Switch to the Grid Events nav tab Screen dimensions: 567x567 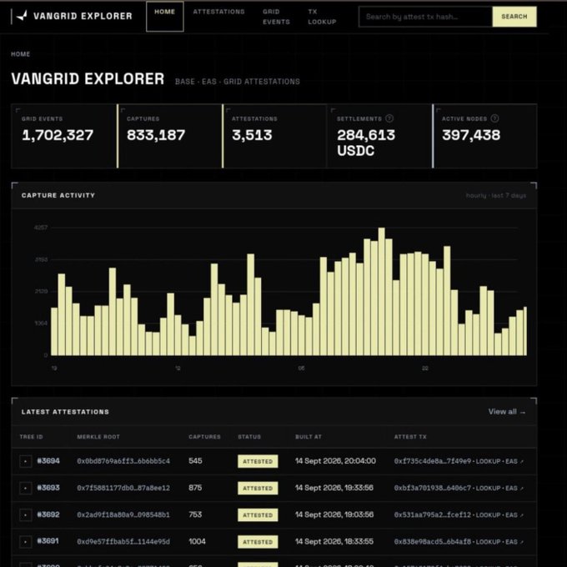tap(276, 17)
